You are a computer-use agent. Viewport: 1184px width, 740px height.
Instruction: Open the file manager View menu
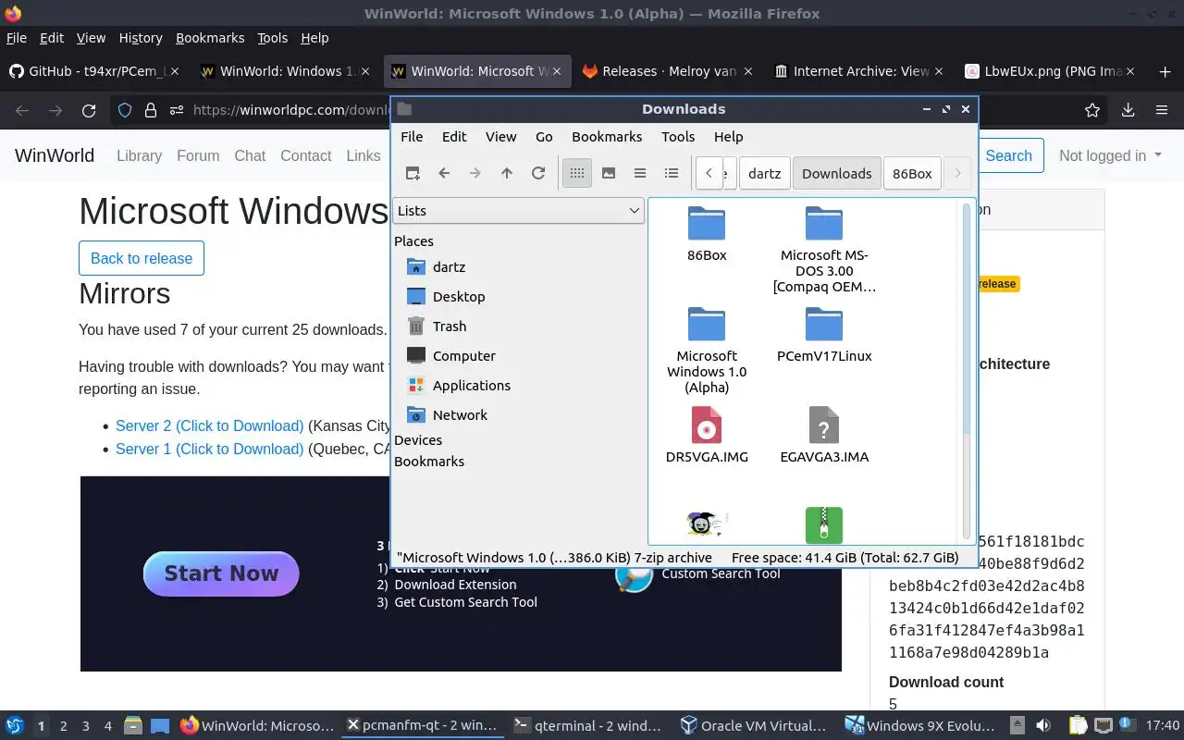pyautogui.click(x=500, y=136)
